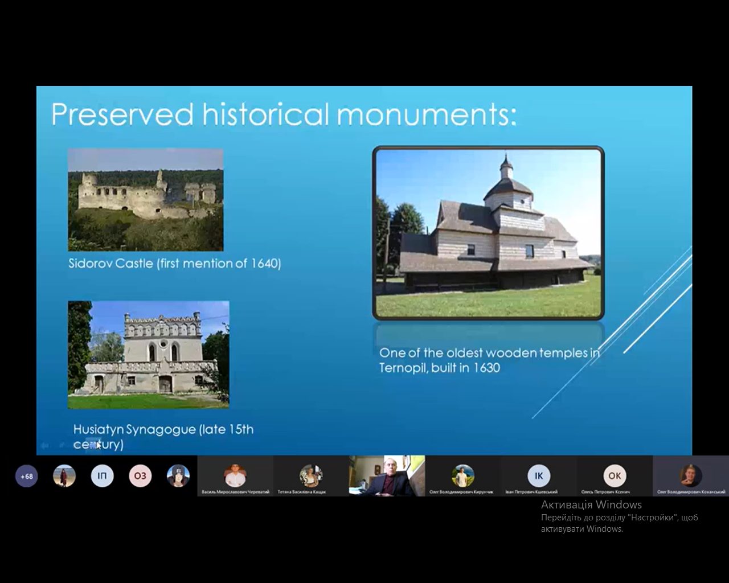Open the +68 more participants overflow
Screen dimensions: 729x583
point(26,476)
